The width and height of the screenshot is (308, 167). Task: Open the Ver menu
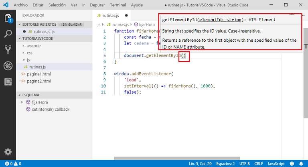(74, 5)
